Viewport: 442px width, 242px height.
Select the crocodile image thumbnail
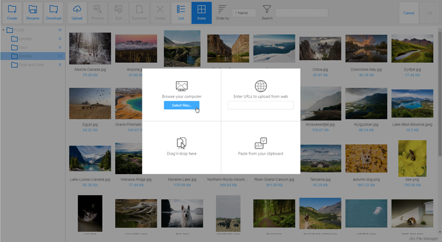pos(136,213)
